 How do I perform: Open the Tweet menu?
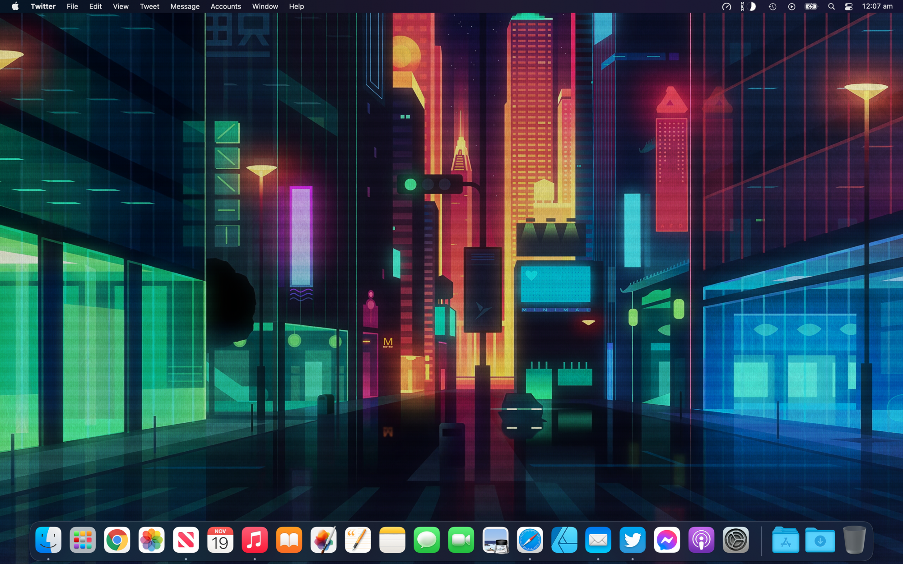pyautogui.click(x=149, y=6)
